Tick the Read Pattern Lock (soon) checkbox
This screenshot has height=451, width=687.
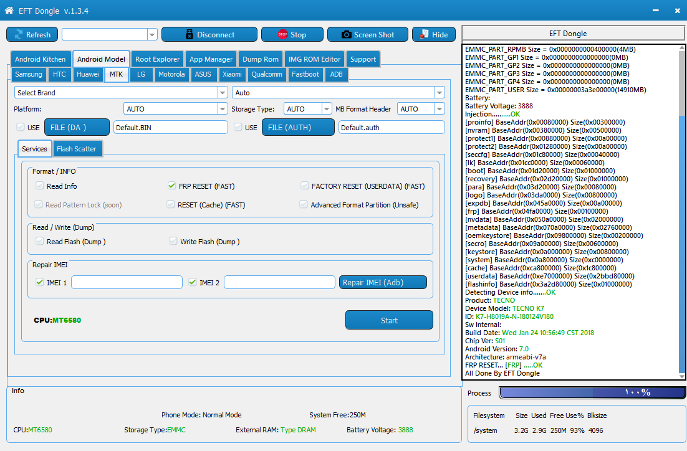tap(39, 204)
